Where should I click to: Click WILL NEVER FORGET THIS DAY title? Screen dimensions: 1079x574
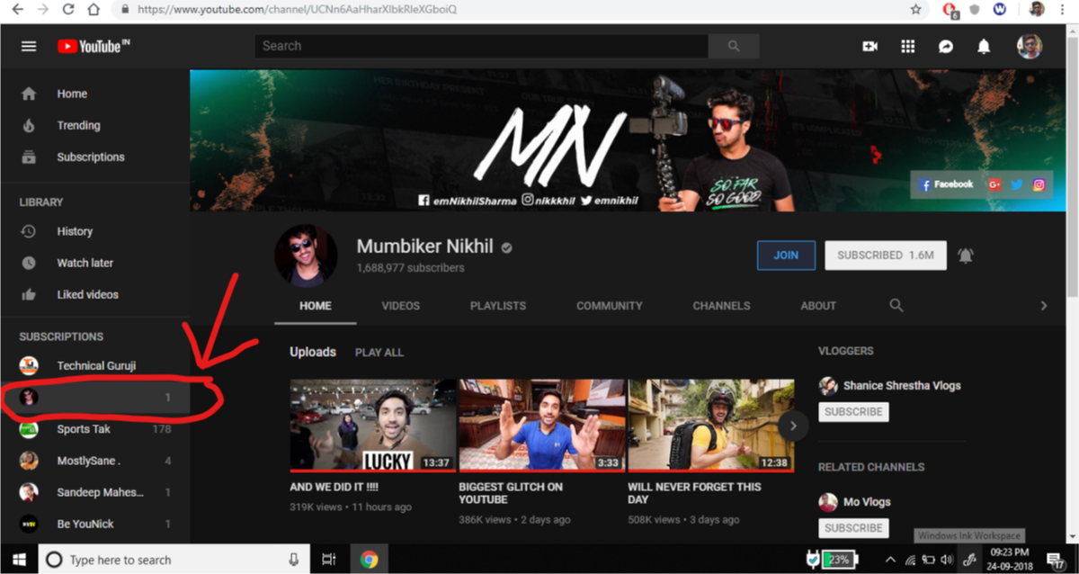coord(694,493)
